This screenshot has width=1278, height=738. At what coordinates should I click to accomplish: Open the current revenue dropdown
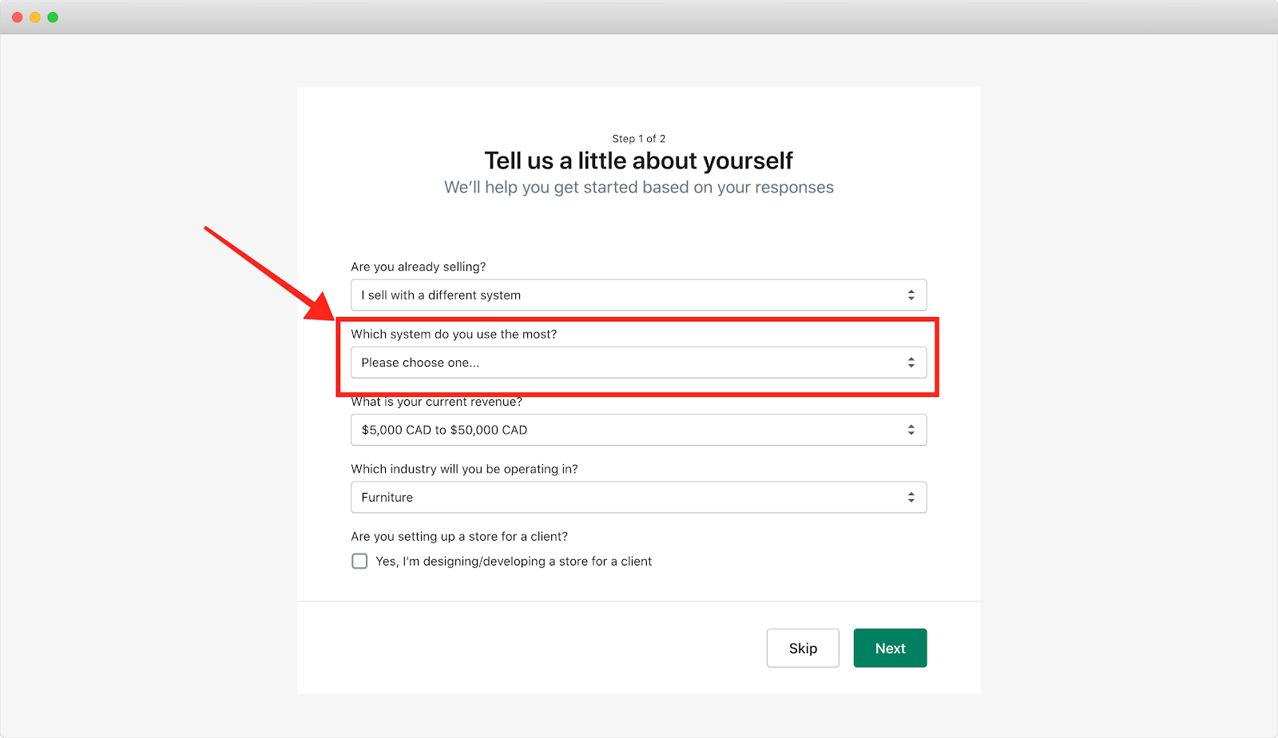[638, 430]
